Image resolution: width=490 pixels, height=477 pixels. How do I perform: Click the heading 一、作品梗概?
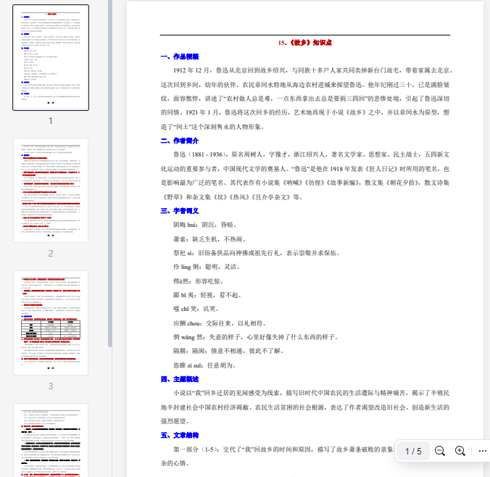(179, 57)
